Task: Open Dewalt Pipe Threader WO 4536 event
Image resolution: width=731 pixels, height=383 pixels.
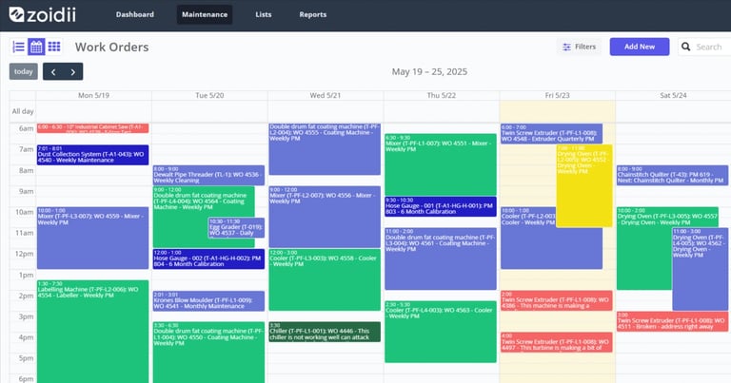Action: 208,175
